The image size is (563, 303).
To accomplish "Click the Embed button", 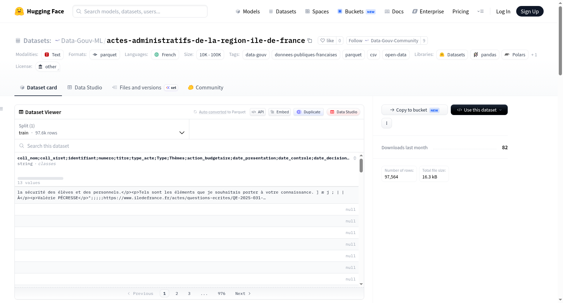I will pyautogui.click(x=279, y=112).
